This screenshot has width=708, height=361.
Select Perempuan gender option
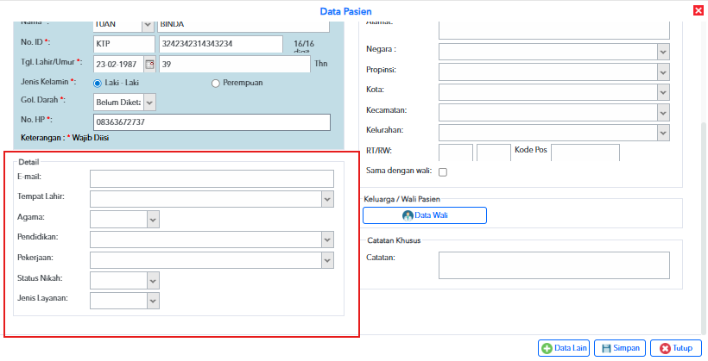[x=215, y=84]
